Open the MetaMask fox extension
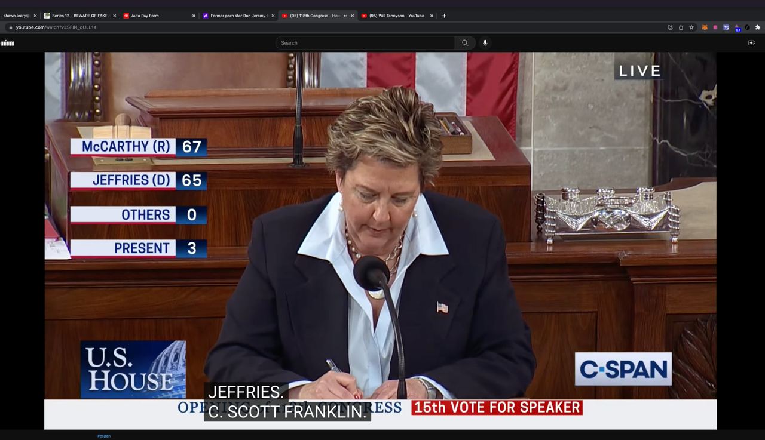765x440 pixels. 705,27
